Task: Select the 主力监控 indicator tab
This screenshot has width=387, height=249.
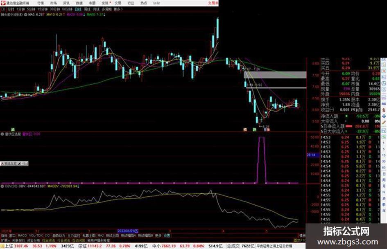Action: click(74, 236)
